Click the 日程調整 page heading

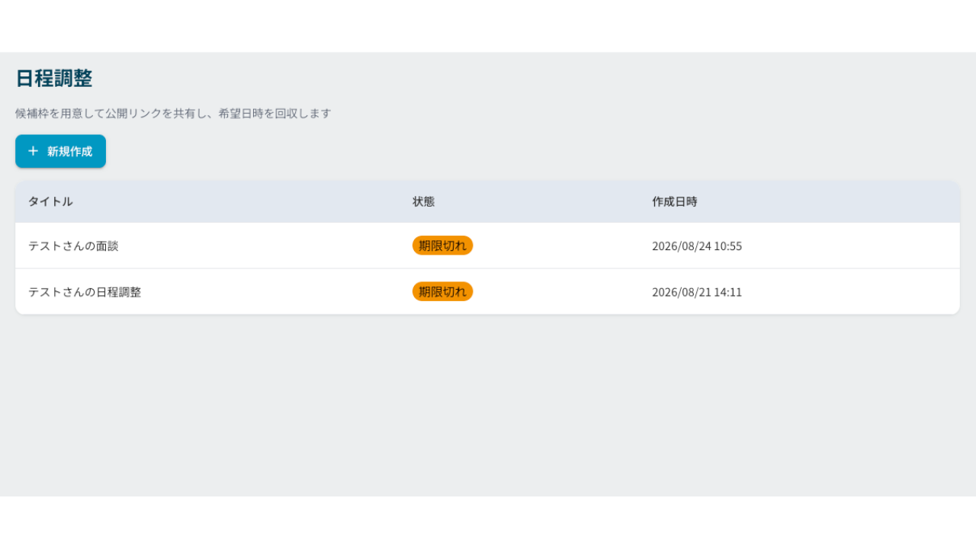pos(54,78)
